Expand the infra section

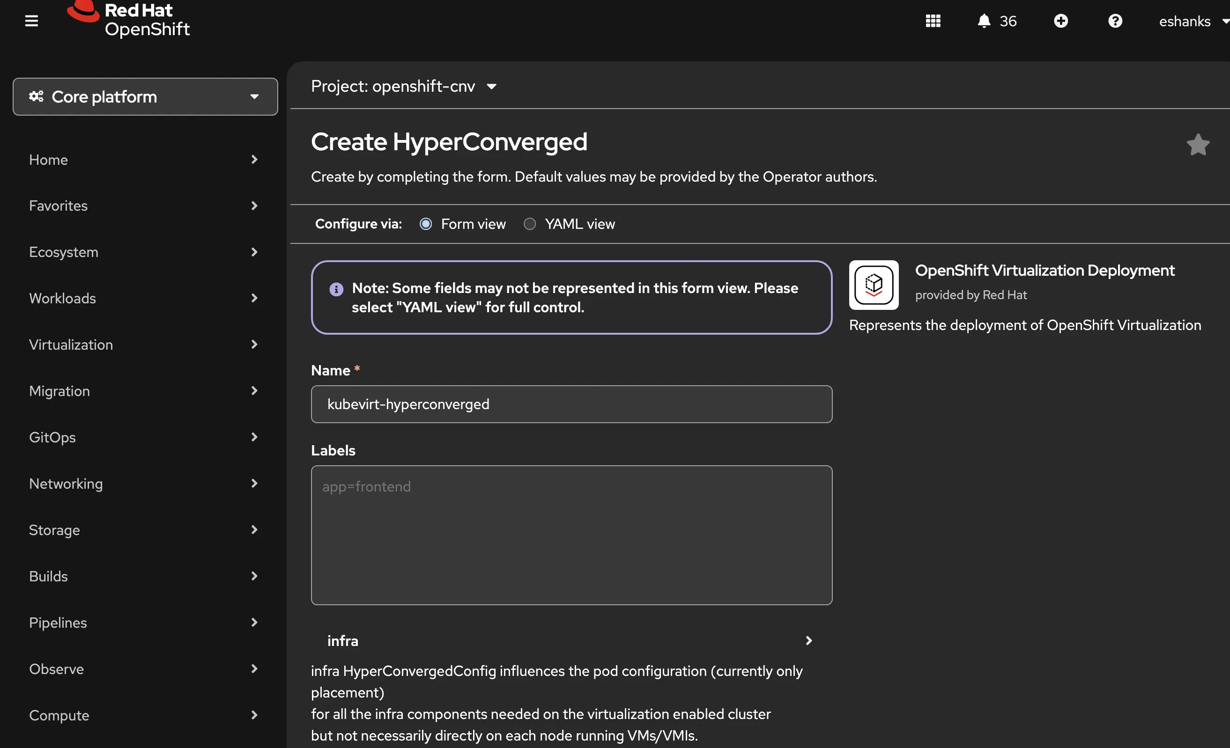pyautogui.click(x=571, y=641)
